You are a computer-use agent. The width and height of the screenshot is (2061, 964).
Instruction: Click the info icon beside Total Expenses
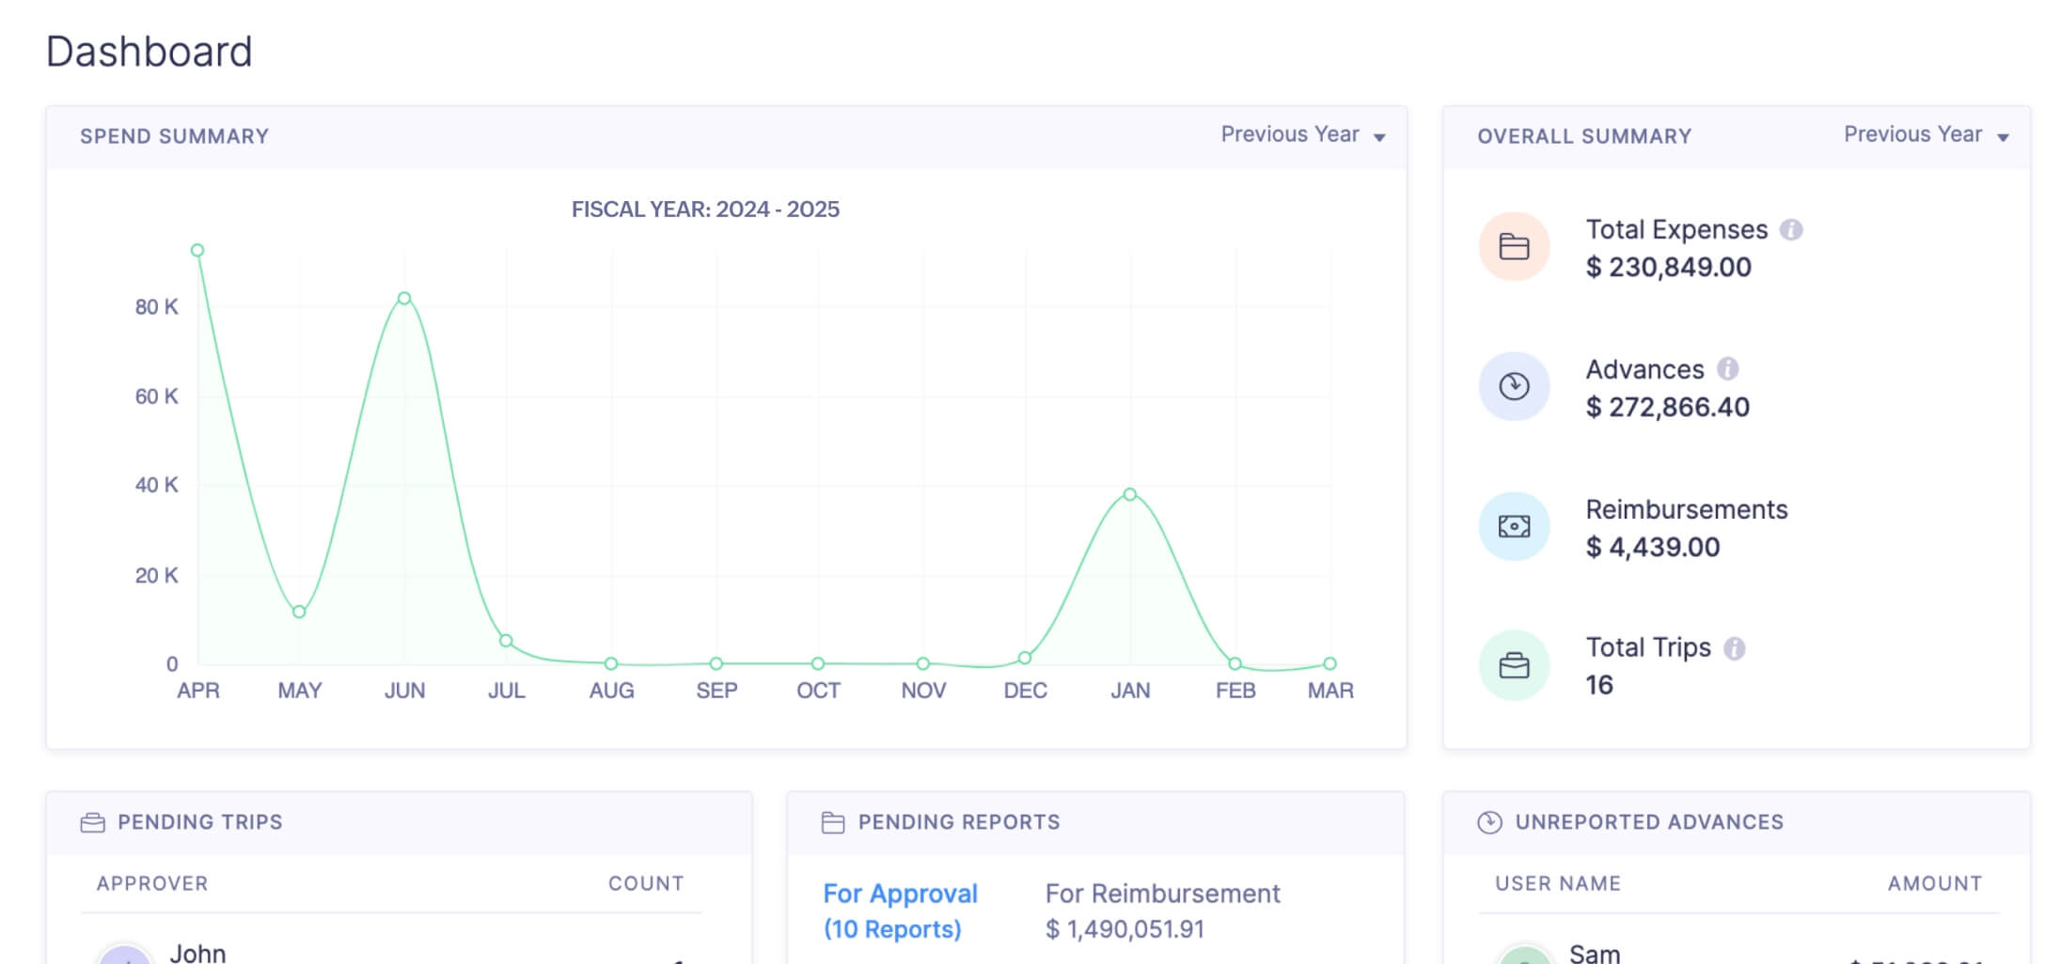[x=1791, y=230]
